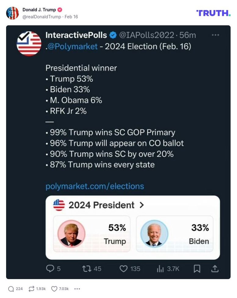Click Biden's profile thumbnail

point(155,234)
